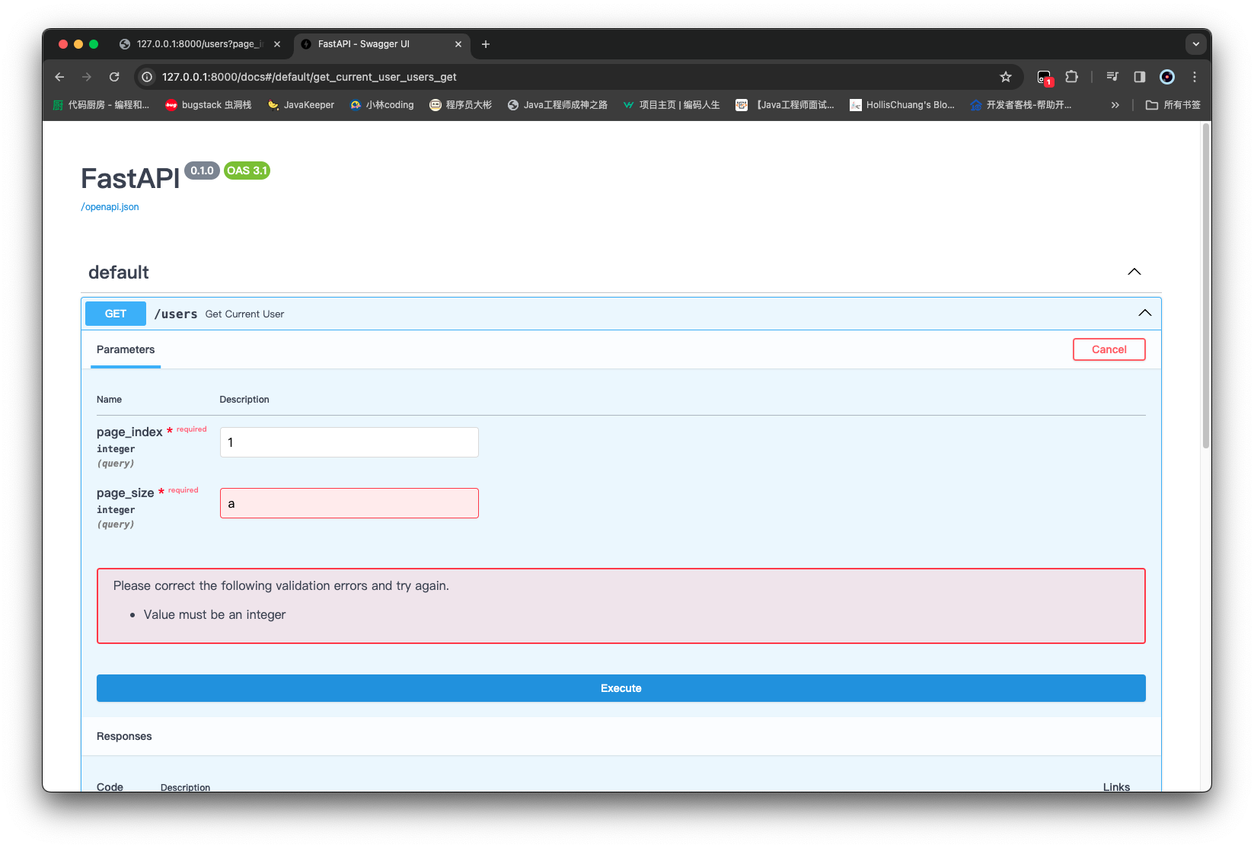The image size is (1254, 848).
Task: Bookmark this page with the star icon
Action: (1006, 77)
